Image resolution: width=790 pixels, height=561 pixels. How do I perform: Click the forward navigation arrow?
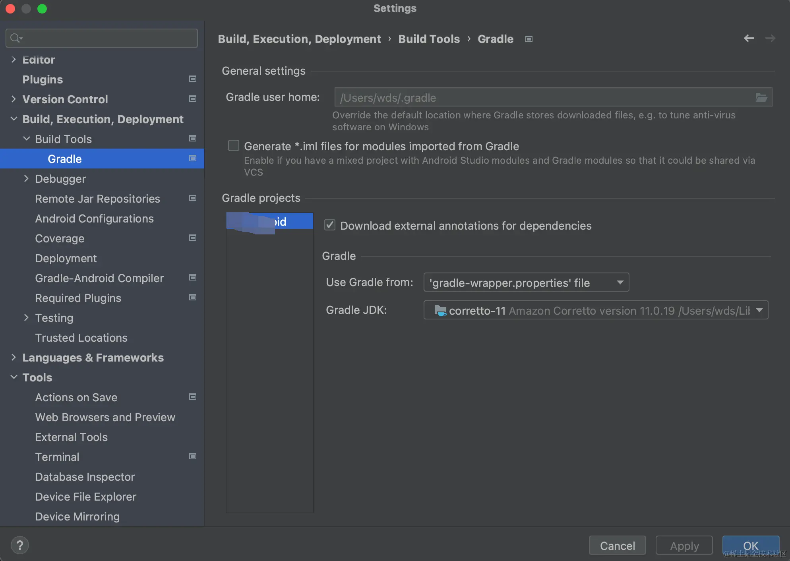click(x=770, y=39)
